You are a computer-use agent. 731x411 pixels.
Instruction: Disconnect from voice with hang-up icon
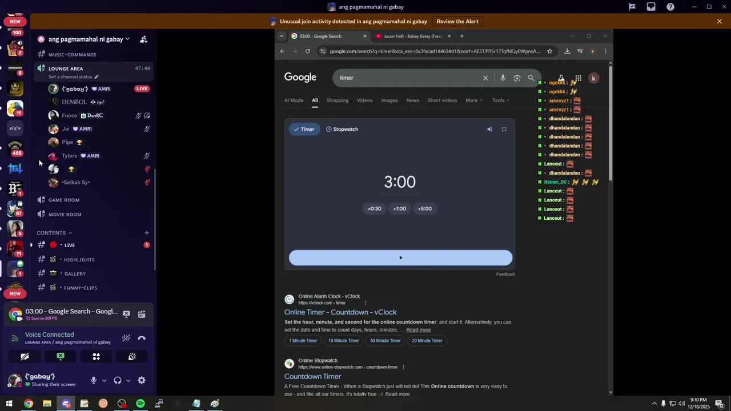(142, 338)
